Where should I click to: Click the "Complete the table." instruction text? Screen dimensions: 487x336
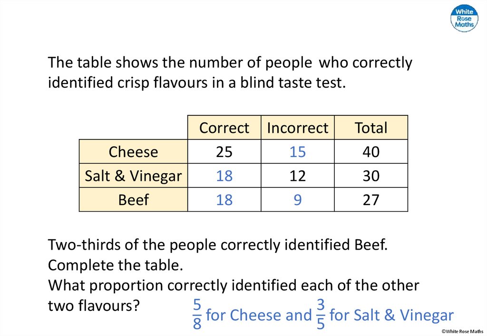116,265
